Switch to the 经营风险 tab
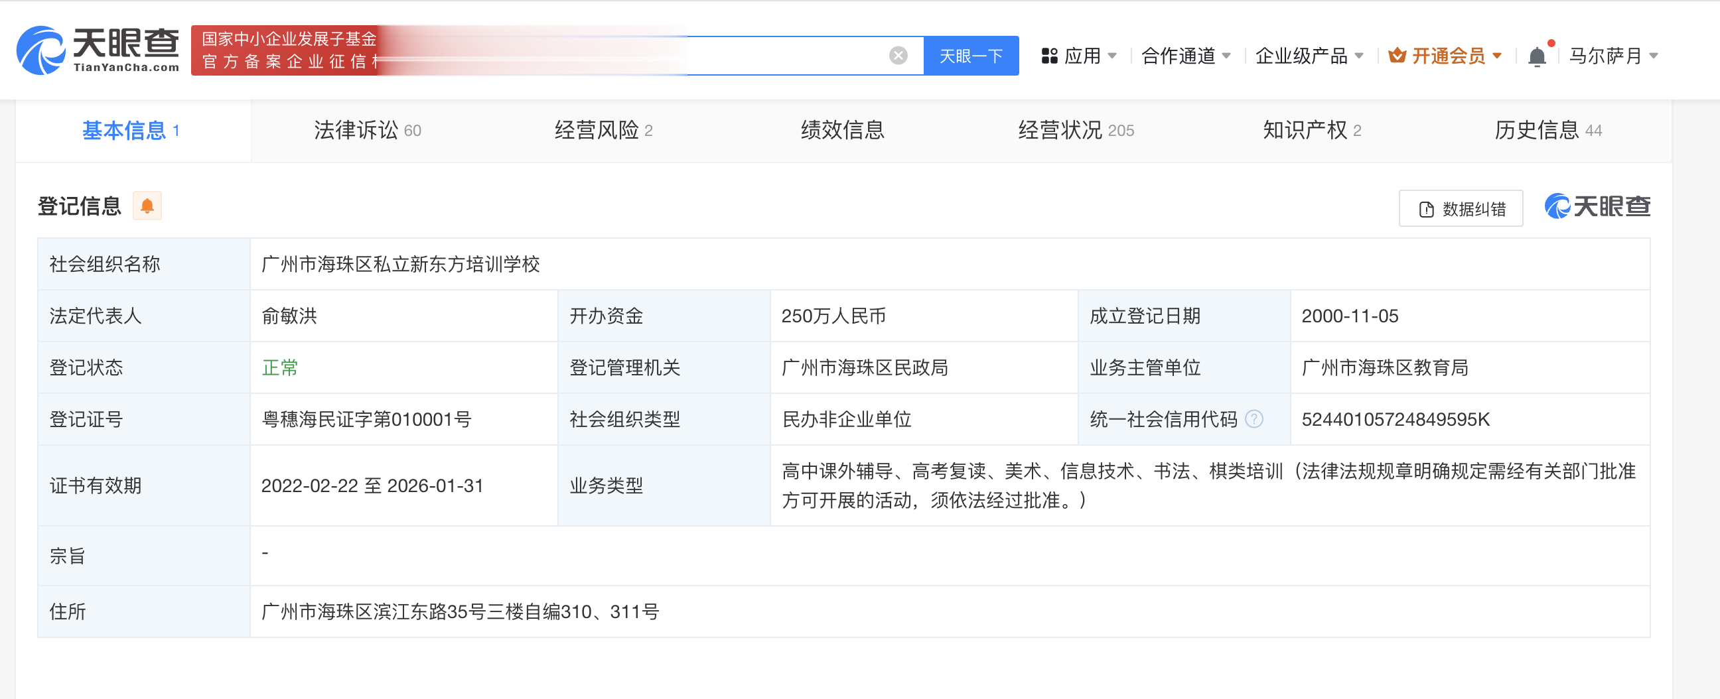 point(604,131)
